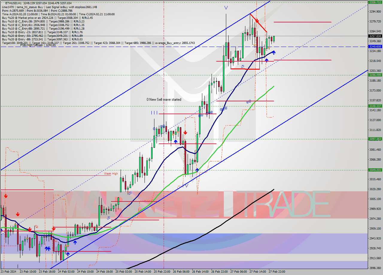Select the 3264.540 price axis value
This screenshot has height=275, width=383.
point(375,31)
